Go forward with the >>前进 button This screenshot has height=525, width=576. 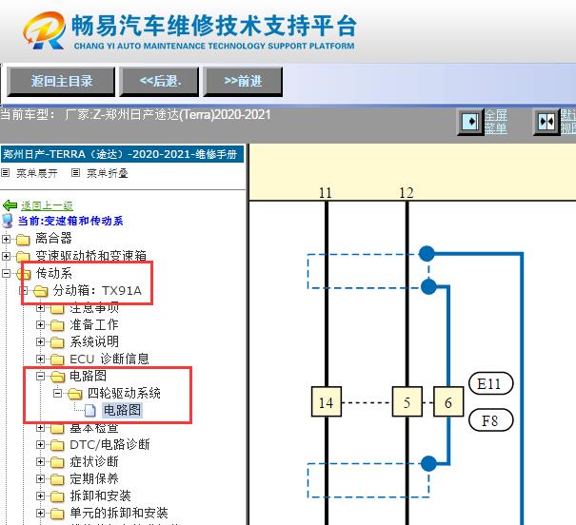(243, 82)
